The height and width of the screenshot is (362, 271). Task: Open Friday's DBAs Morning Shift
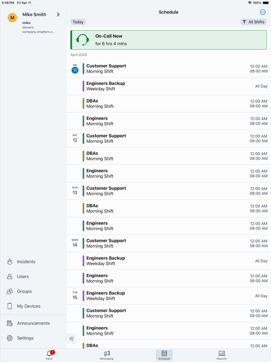click(168, 104)
